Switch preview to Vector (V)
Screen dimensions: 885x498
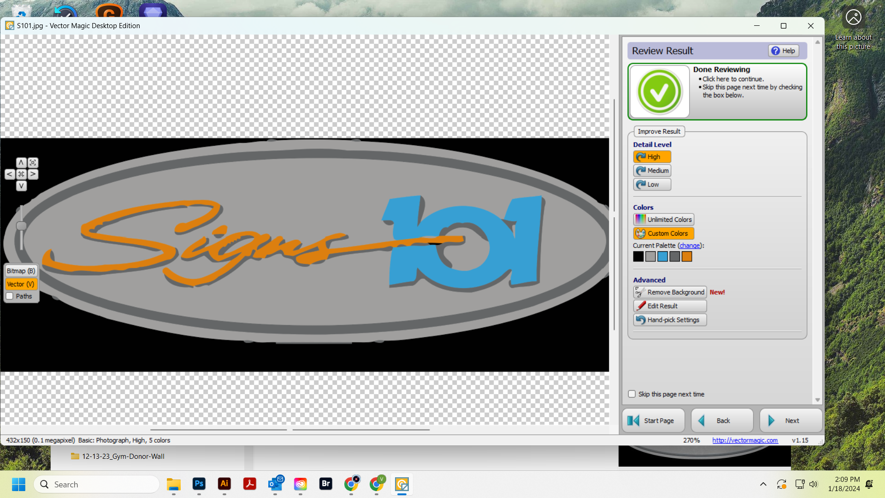click(x=21, y=285)
